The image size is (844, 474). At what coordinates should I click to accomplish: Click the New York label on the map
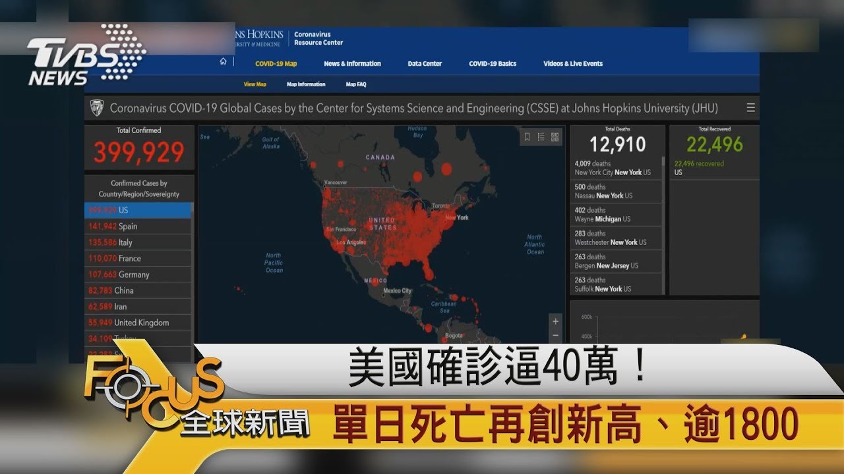(457, 217)
